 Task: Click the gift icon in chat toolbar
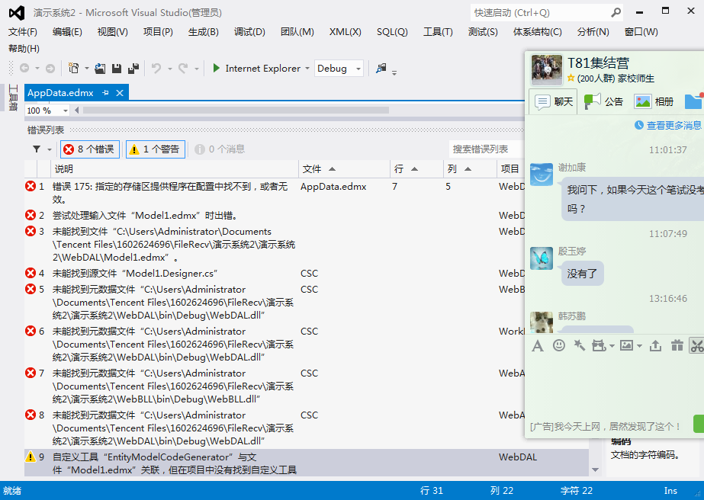coord(677,345)
